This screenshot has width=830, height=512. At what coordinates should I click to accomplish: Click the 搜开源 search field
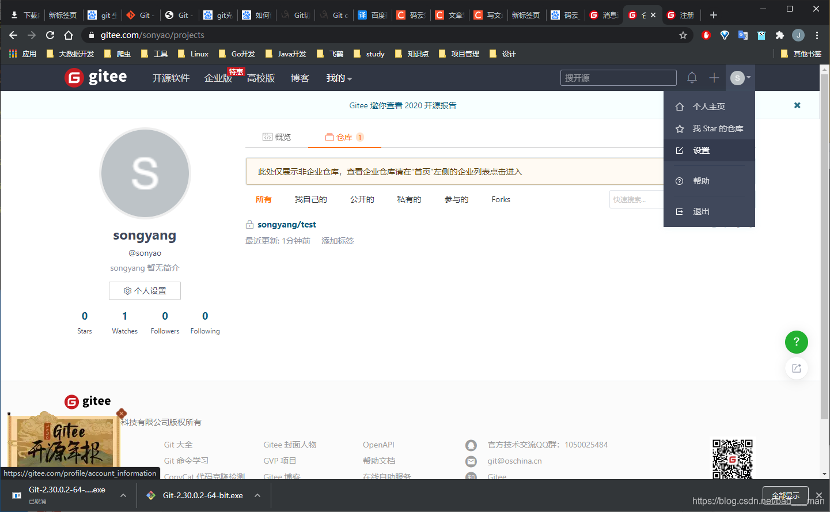click(x=618, y=77)
